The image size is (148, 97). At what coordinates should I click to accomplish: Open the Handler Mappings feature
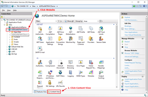[101, 64]
